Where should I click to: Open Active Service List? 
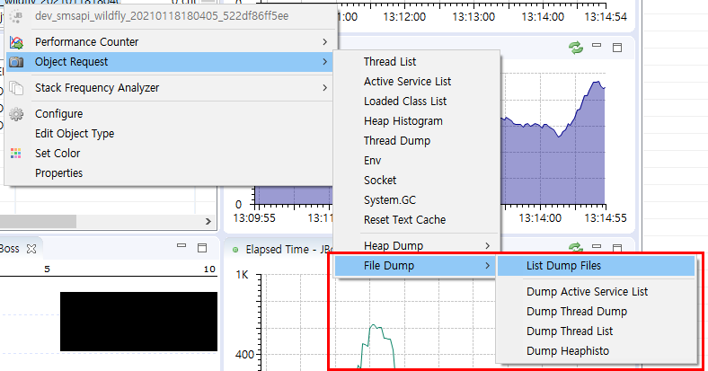(x=416, y=82)
